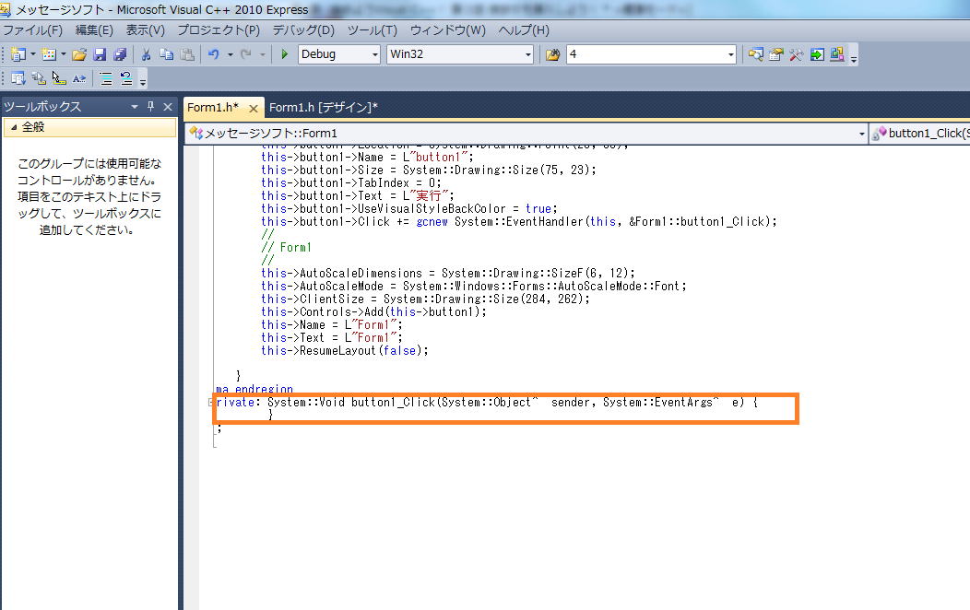Open the Debug configuration dropdown
The width and height of the screenshot is (970, 610).
tap(374, 54)
